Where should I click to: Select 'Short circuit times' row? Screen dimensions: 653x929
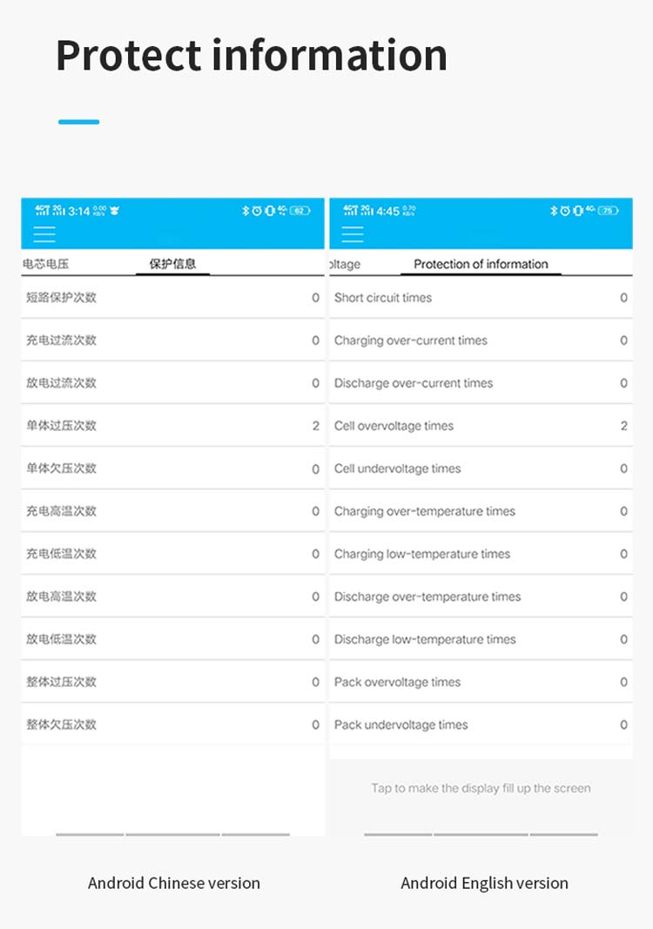tap(481, 298)
